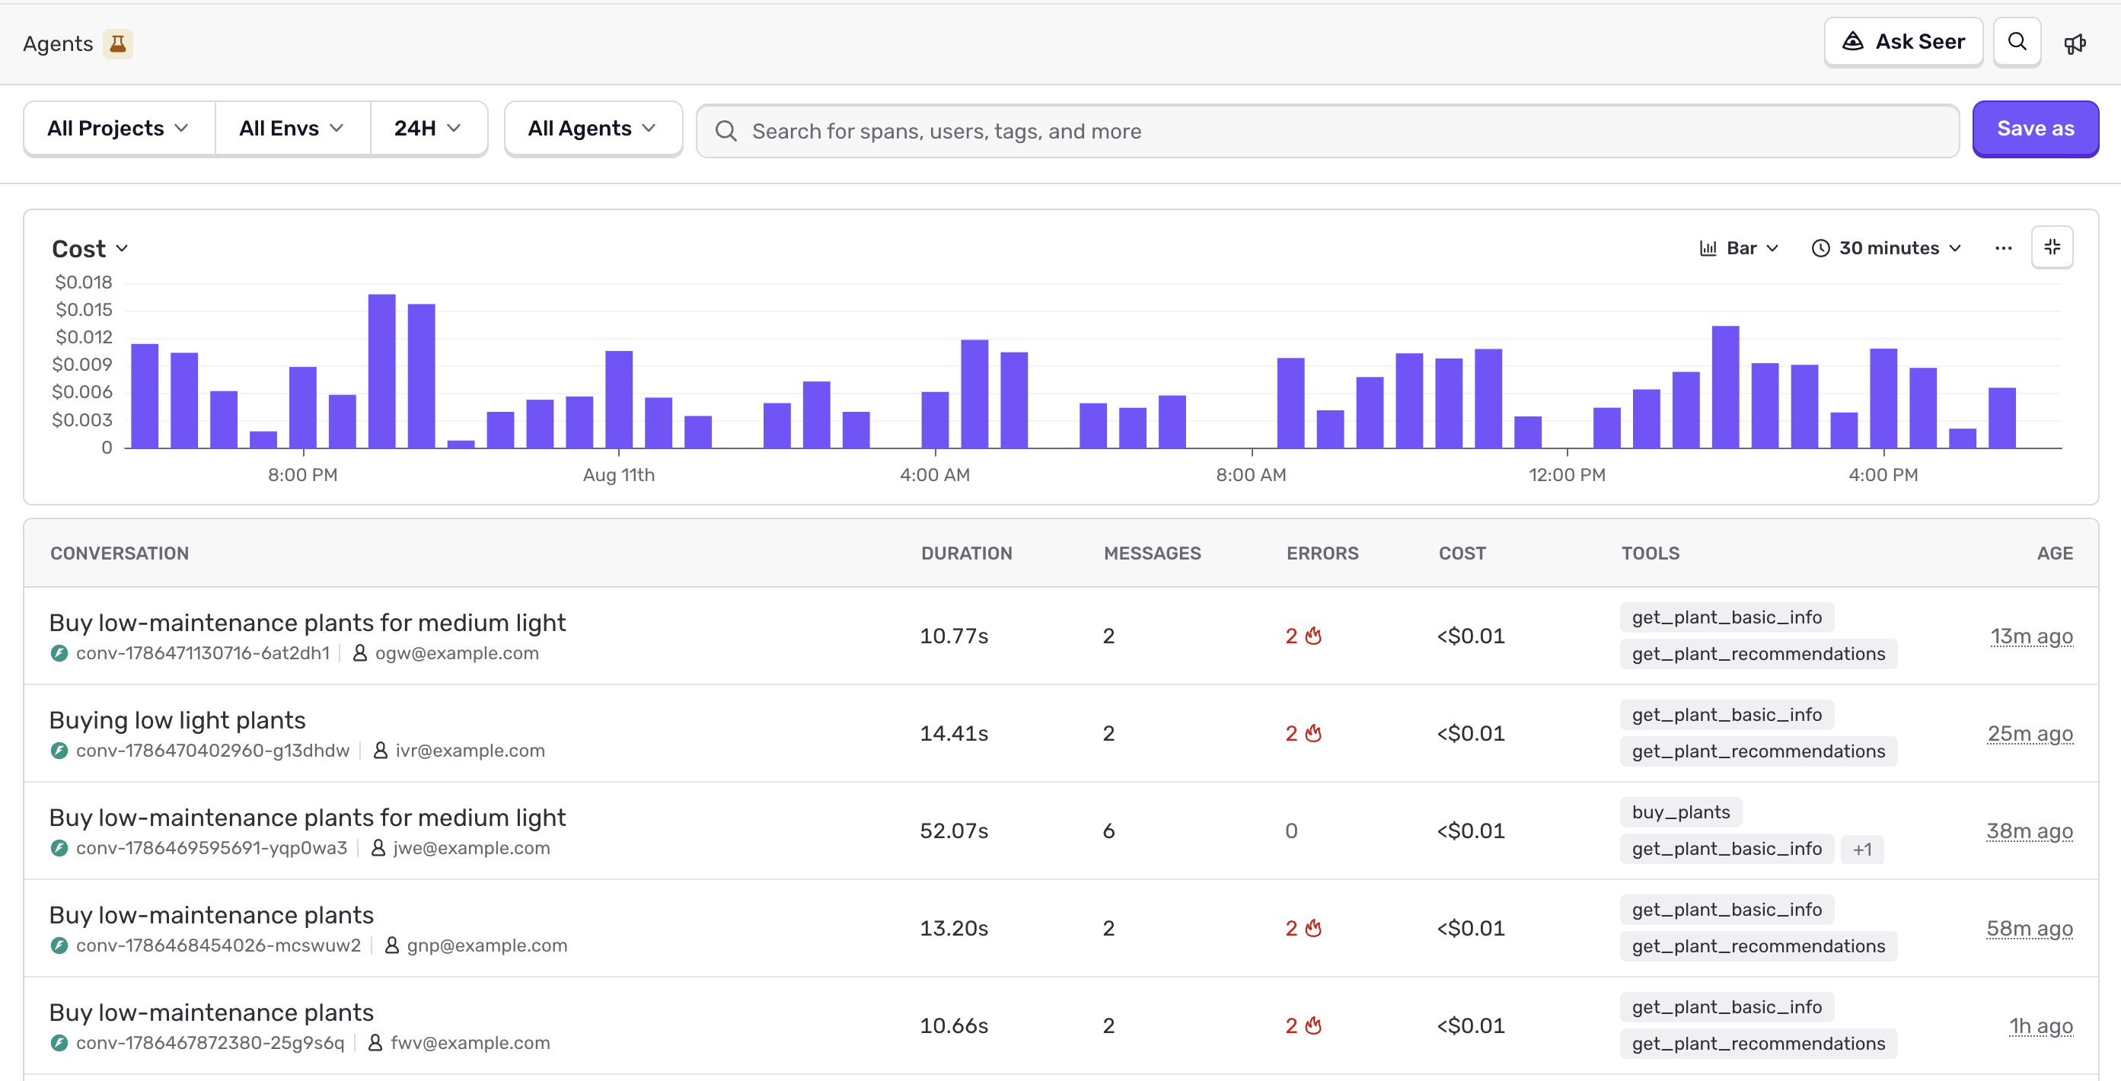Click the COST column header

[x=1462, y=553]
